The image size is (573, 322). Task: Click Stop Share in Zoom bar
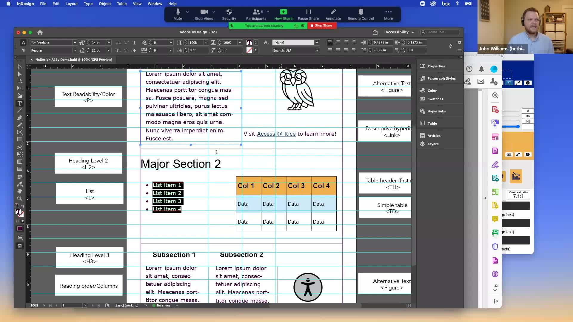tap(321, 26)
